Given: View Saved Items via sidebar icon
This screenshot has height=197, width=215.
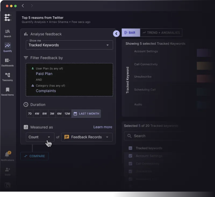Looking at the screenshot, I should click(8, 91).
